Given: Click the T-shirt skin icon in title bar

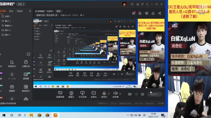Looking at the screenshot, I should [x=142, y=4].
